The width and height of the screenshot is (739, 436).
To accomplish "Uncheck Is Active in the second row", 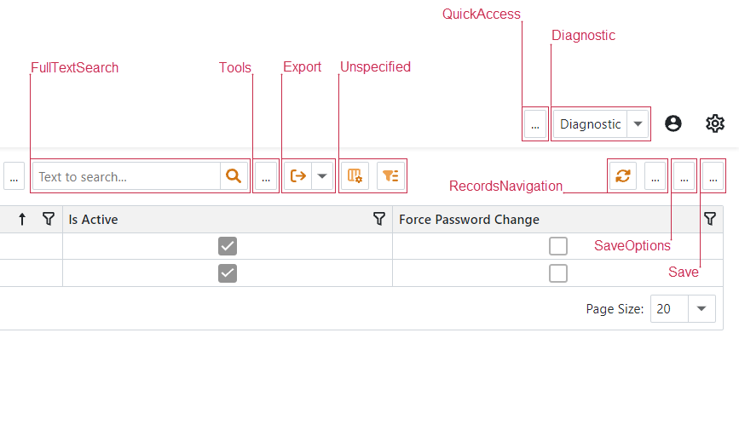I will pyautogui.click(x=228, y=273).
